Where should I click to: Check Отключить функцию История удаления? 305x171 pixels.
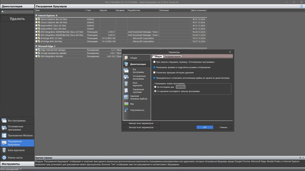[x=155, y=72]
